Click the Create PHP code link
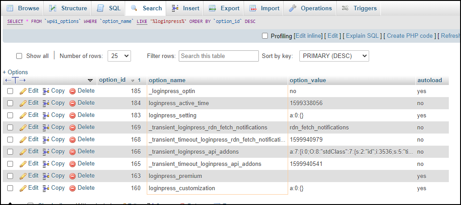 pos(410,36)
